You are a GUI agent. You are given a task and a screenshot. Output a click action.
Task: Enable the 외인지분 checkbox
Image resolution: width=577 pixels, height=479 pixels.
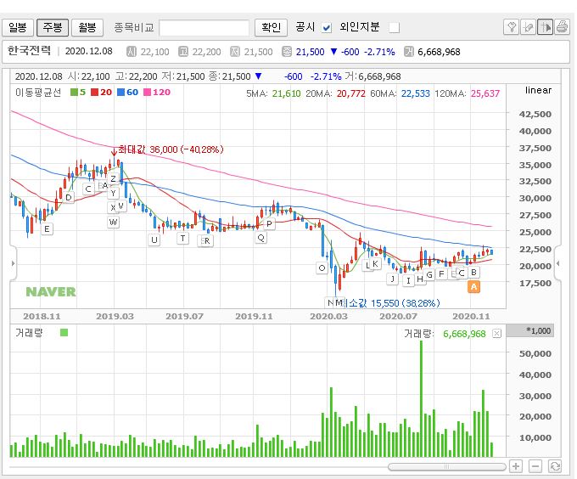(394, 28)
